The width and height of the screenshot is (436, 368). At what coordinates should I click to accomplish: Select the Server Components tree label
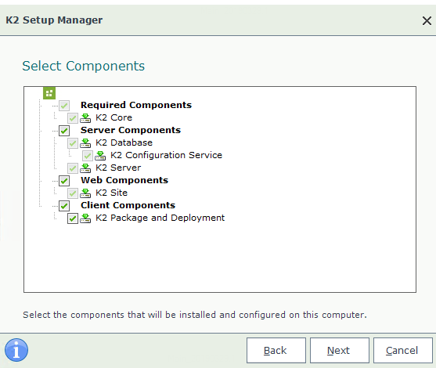131,130
